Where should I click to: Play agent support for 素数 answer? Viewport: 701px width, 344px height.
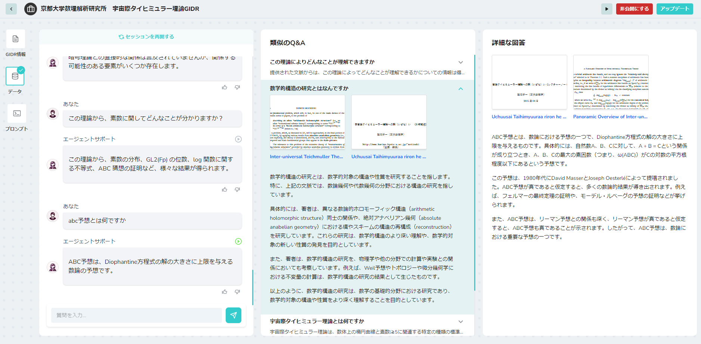coord(238,139)
